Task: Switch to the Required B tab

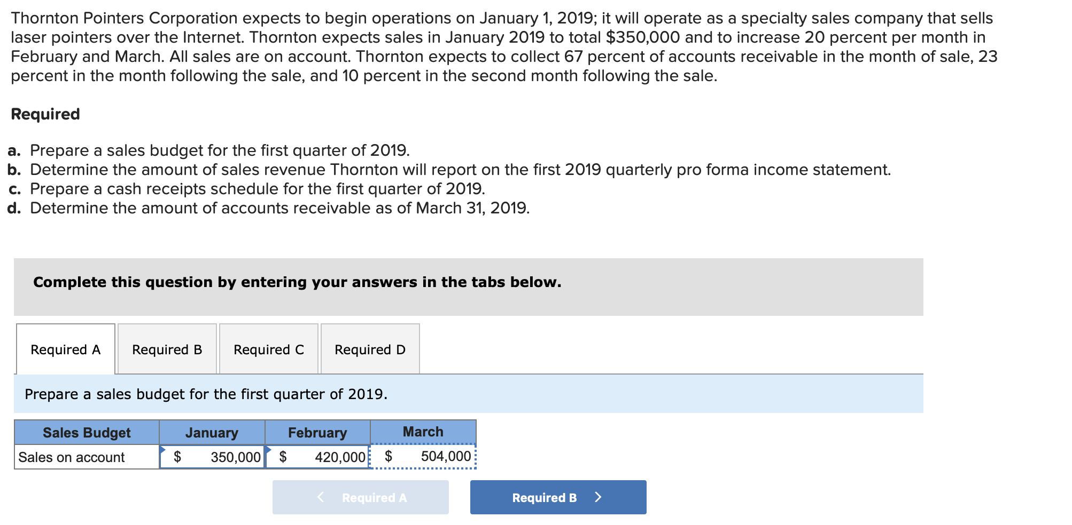Action: click(x=167, y=349)
